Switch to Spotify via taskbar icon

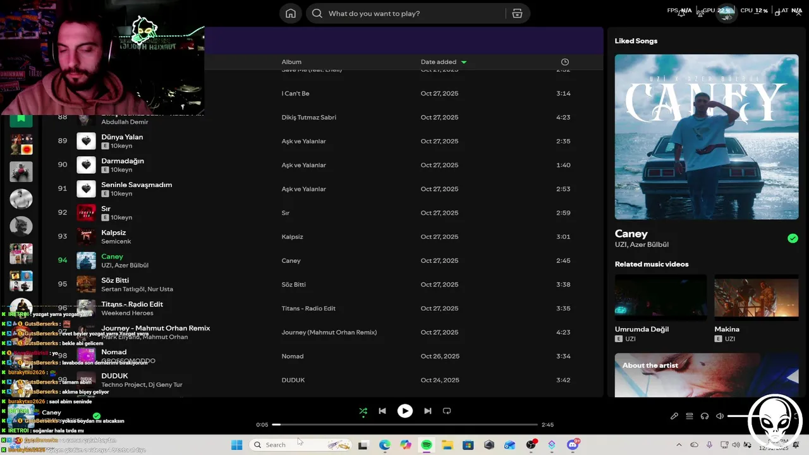426,445
